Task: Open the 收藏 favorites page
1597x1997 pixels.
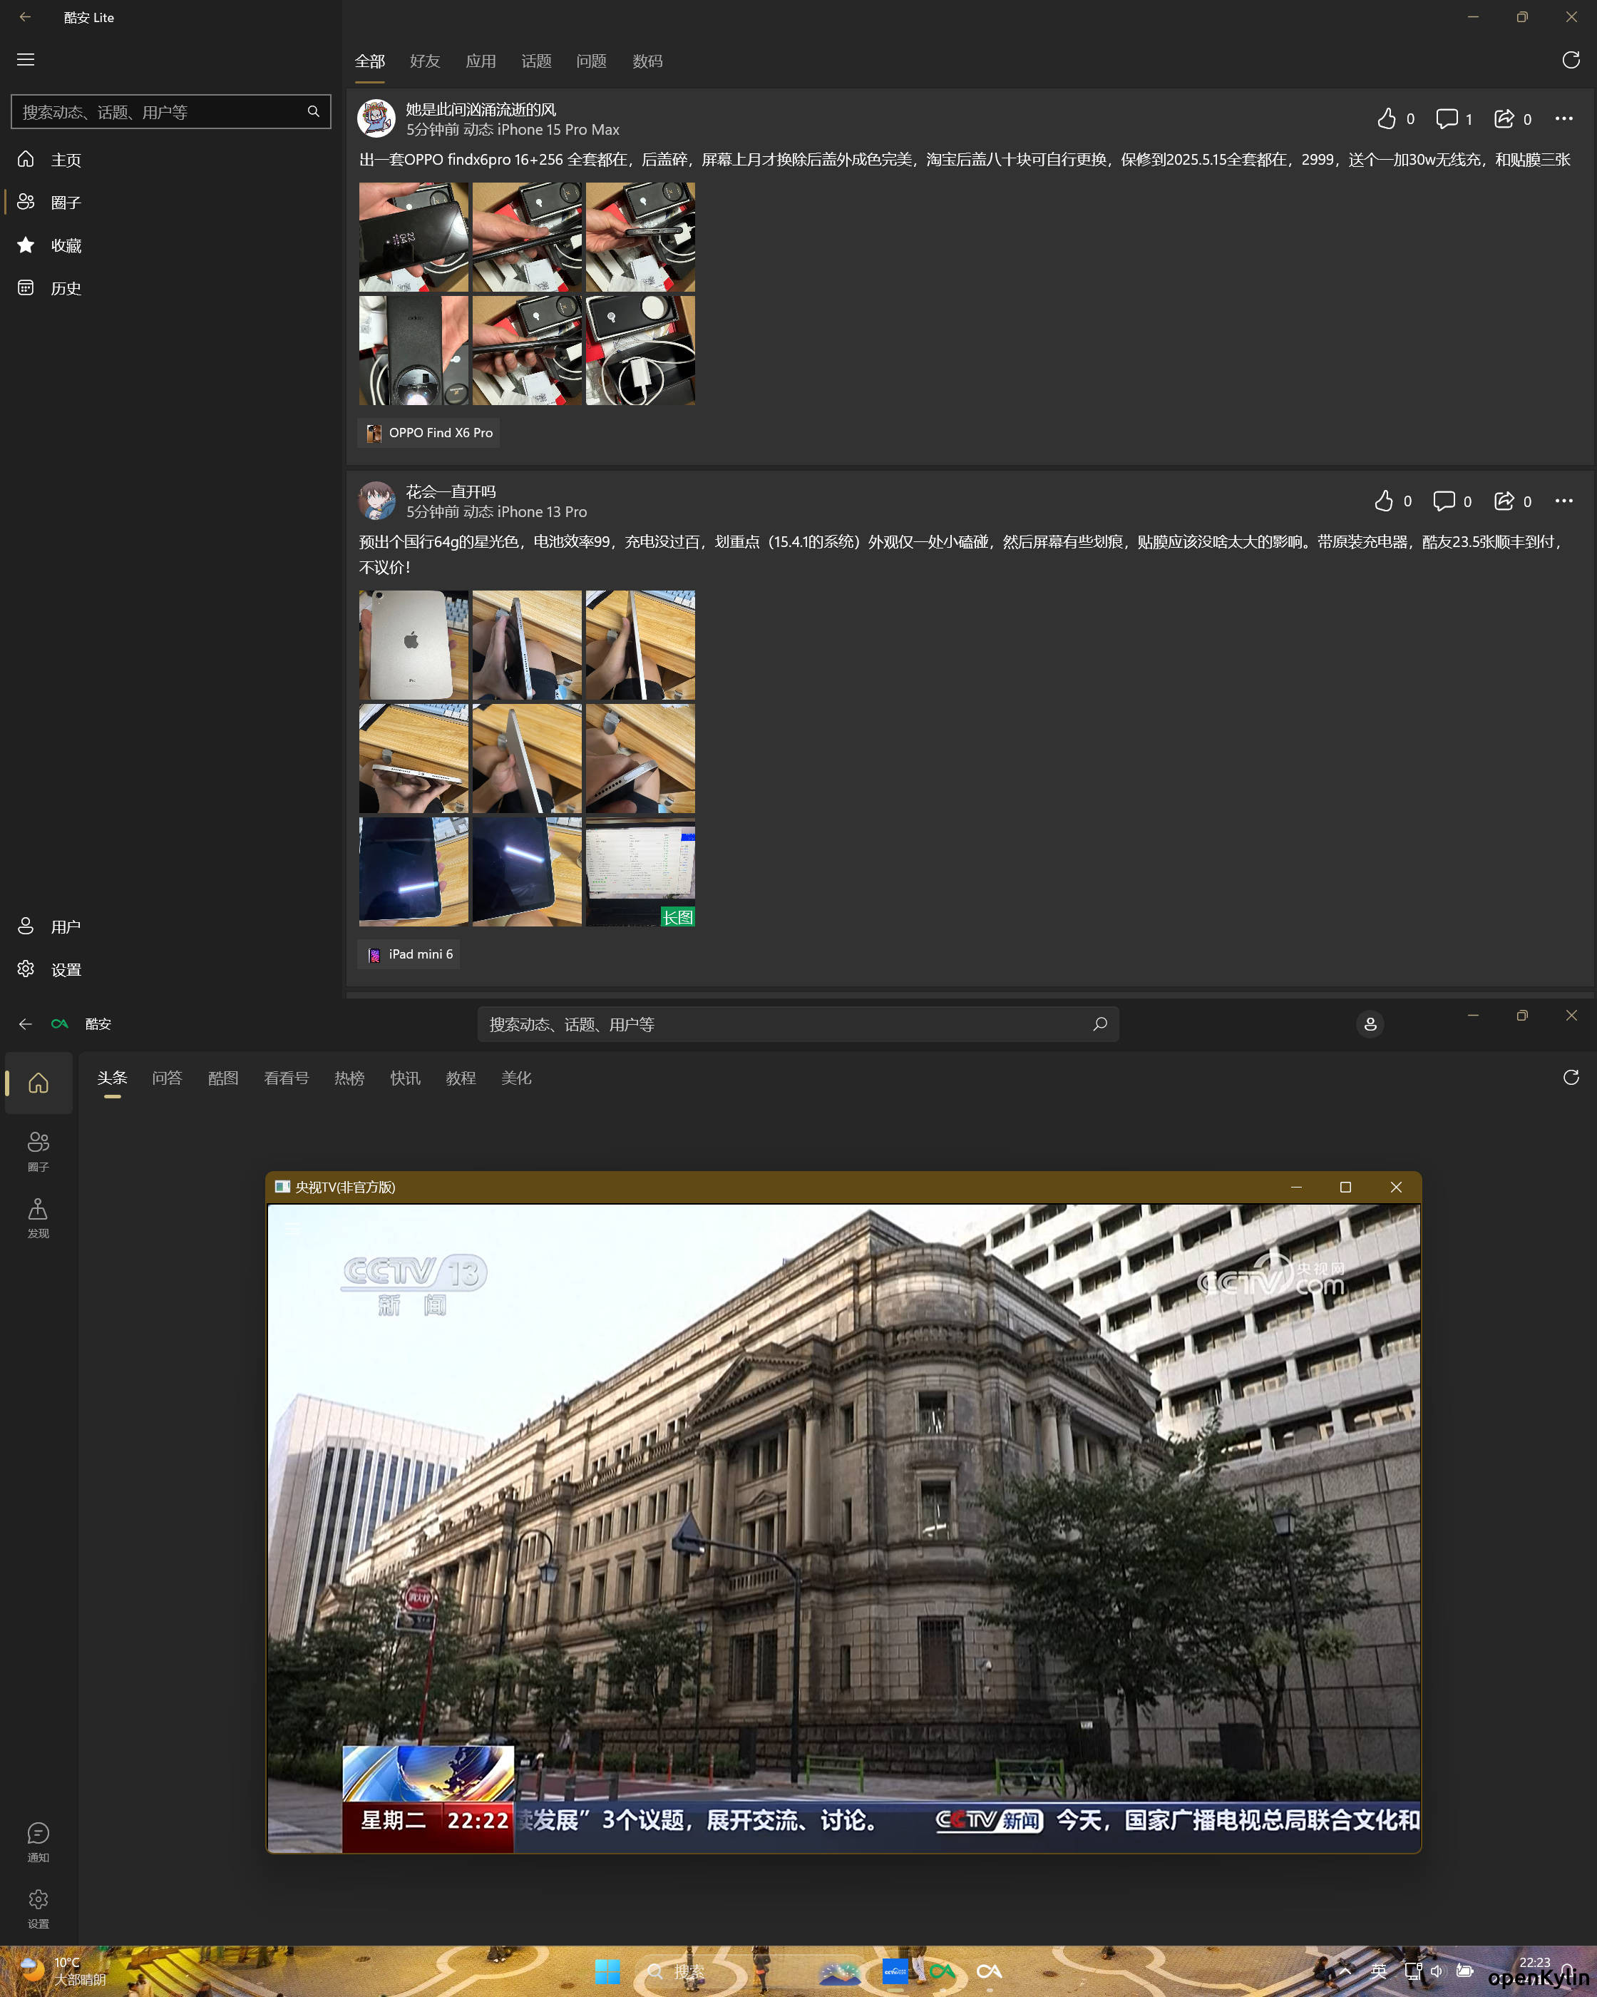Action: [66, 245]
